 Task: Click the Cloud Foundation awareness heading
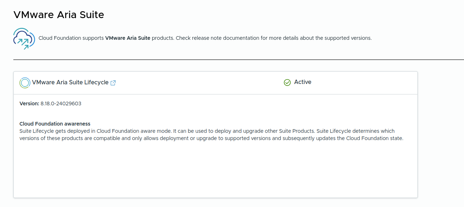pyautogui.click(x=55, y=124)
